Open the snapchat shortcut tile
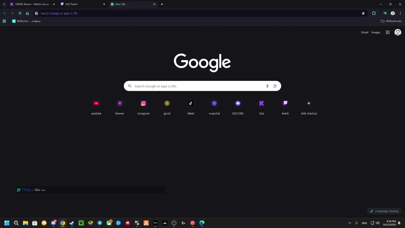Screen dimensions: 405x228 point(214,107)
